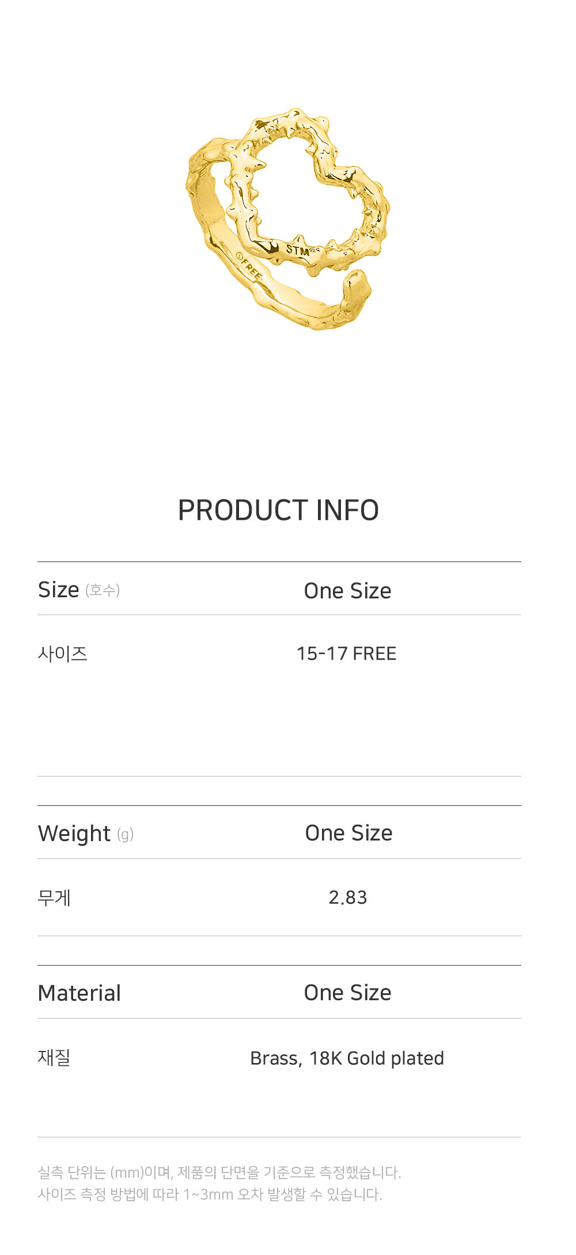Image resolution: width=576 pixels, height=1255 pixels.
Task: Click the (호수) annotation beside Size
Action: tap(103, 590)
